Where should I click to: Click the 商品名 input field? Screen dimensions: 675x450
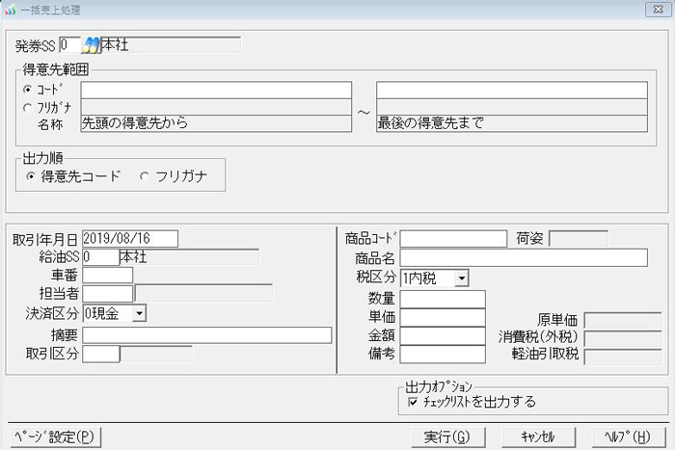point(524,257)
